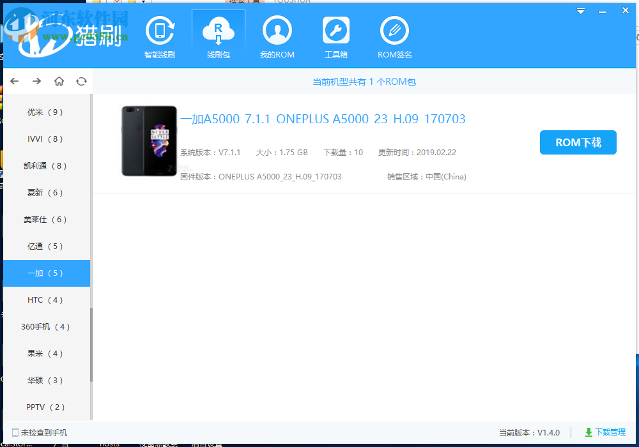
Task: Open the title bar dropdown menu
Action: pyautogui.click(x=581, y=11)
